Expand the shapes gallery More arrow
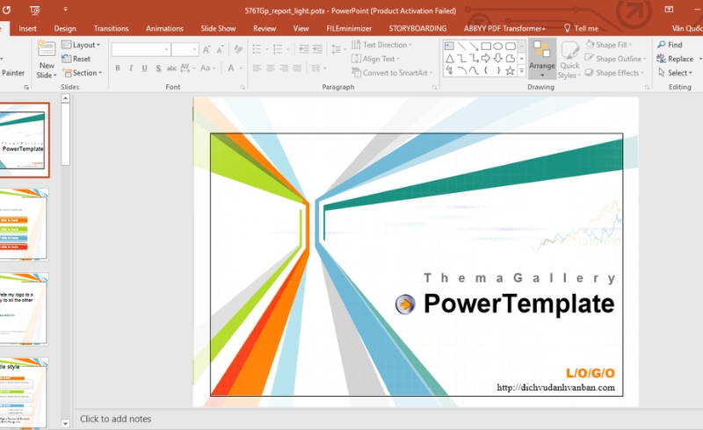The width and height of the screenshot is (703, 430). click(521, 71)
